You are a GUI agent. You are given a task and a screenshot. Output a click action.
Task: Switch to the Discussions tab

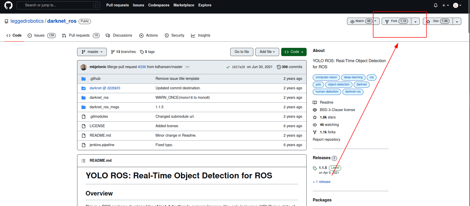pos(119,35)
